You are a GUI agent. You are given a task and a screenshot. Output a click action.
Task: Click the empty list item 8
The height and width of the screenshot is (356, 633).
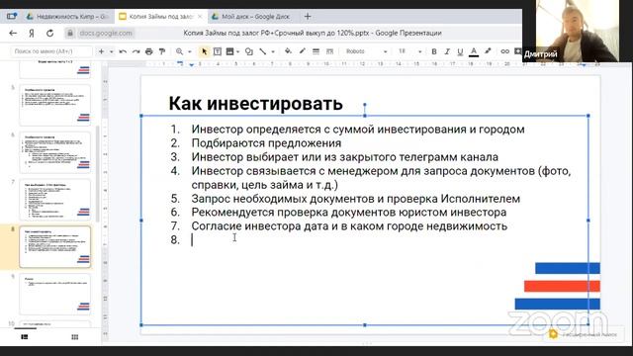192,240
